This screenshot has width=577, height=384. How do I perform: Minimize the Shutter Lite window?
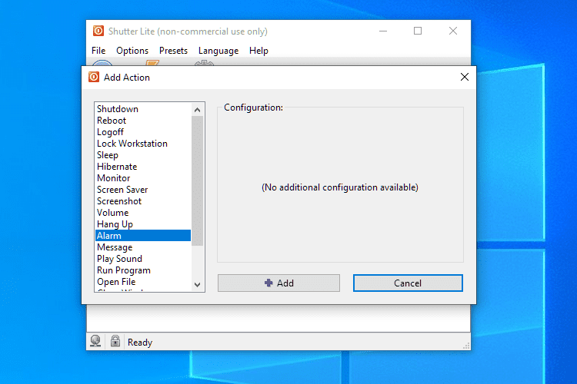click(383, 31)
